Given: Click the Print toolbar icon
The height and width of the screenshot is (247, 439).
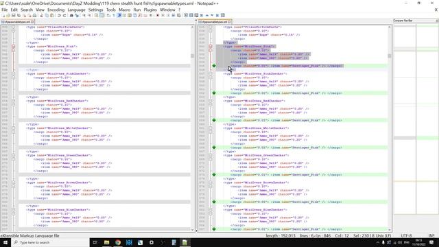Looking at the screenshot, I should click(34, 15).
